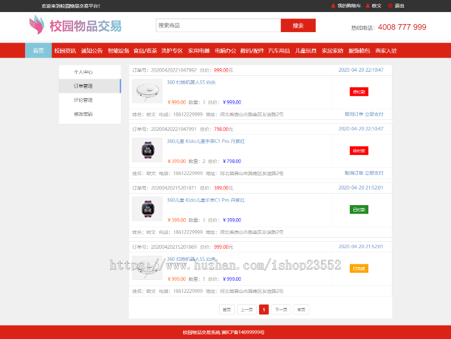Click inside the 搜索商品 search field

[215, 25]
